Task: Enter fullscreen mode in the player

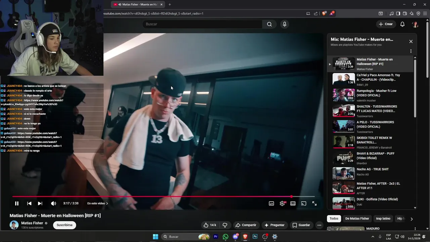Action: [x=314, y=203]
